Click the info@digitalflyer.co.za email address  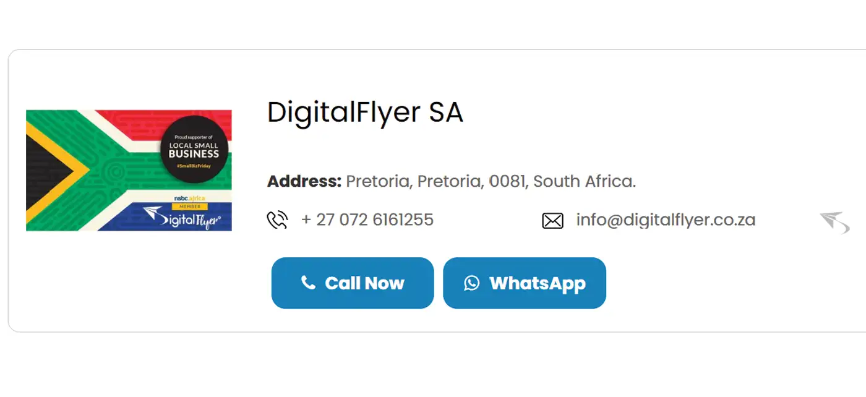click(x=666, y=220)
